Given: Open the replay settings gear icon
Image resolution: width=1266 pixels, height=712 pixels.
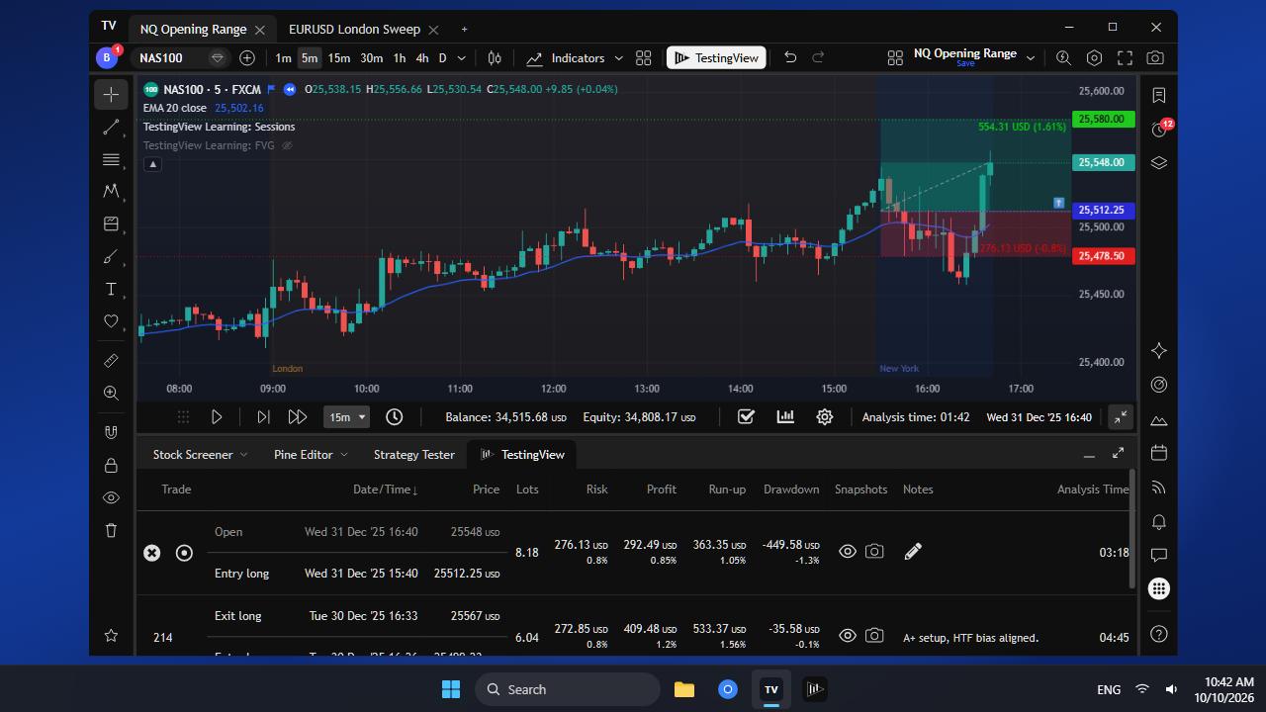Looking at the screenshot, I should pos(825,417).
